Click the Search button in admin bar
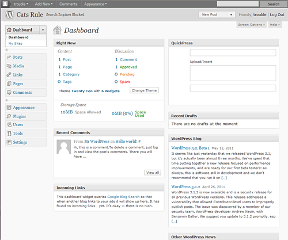The width and height of the screenshot is (288, 240). [x=274, y=4]
